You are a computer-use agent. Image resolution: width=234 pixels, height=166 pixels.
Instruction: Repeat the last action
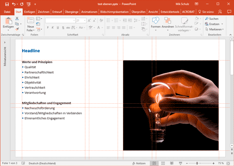pyautogui.click(x=22, y=4)
